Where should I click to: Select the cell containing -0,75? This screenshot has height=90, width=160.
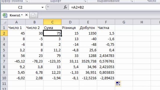click(x=106, y=44)
